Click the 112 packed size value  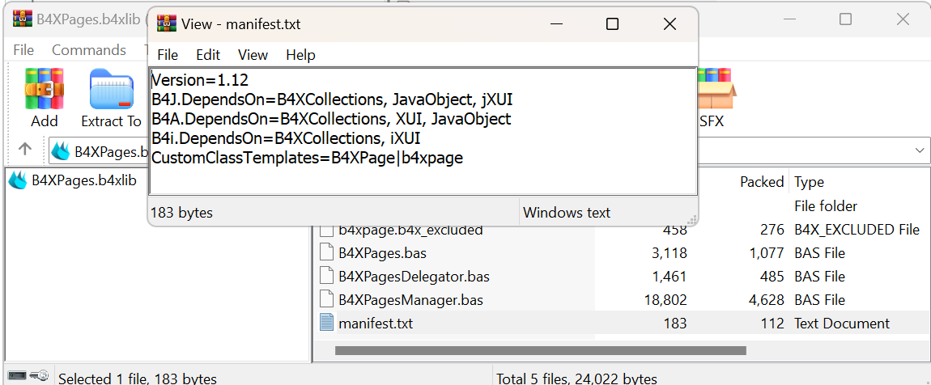point(772,324)
